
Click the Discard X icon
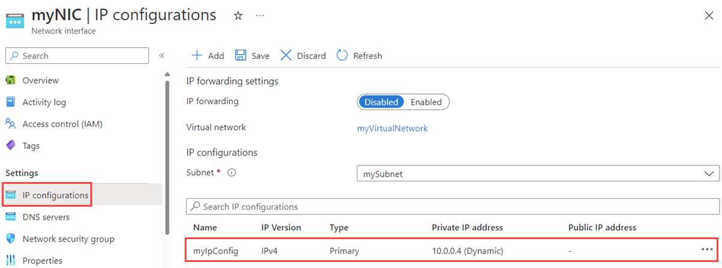coord(286,56)
